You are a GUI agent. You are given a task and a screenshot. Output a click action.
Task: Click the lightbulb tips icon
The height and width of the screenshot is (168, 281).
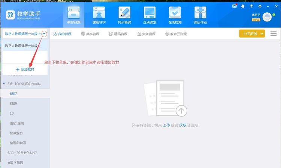point(251,6)
